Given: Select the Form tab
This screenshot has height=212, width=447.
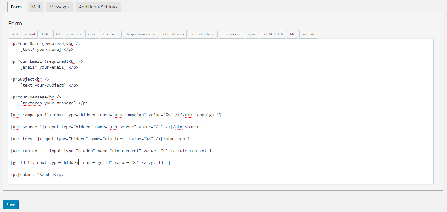Looking at the screenshot, I should coord(16,7).
